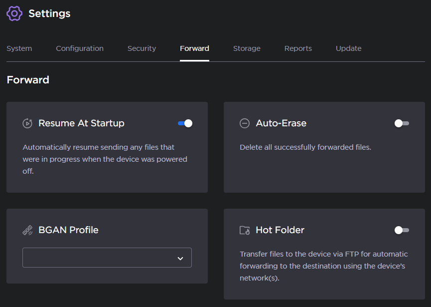Viewport: 431px width, 307px height.
Task: Click the Hot Folder flame icon
Action: [245, 230]
